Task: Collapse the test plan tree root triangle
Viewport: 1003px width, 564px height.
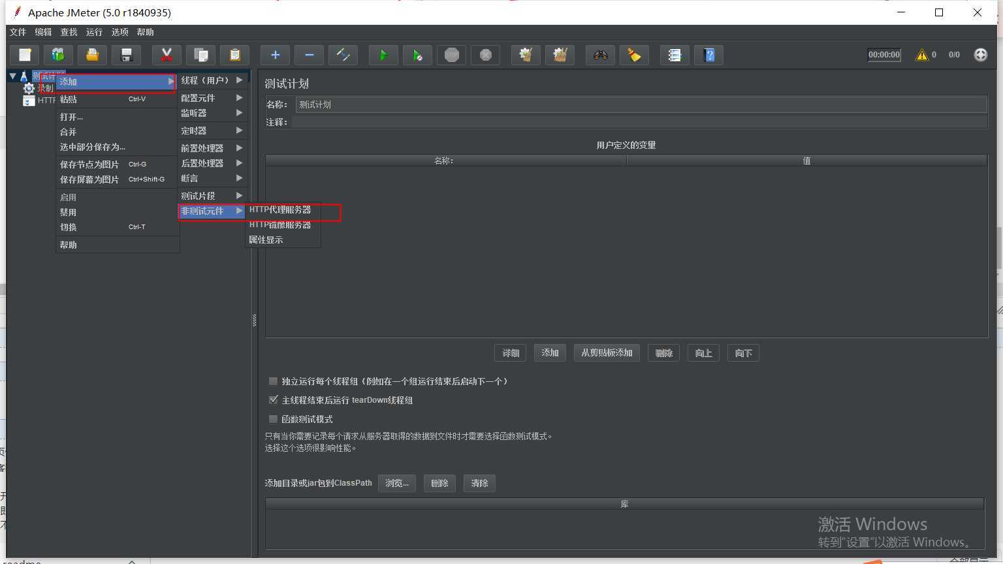Action: (12, 77)
